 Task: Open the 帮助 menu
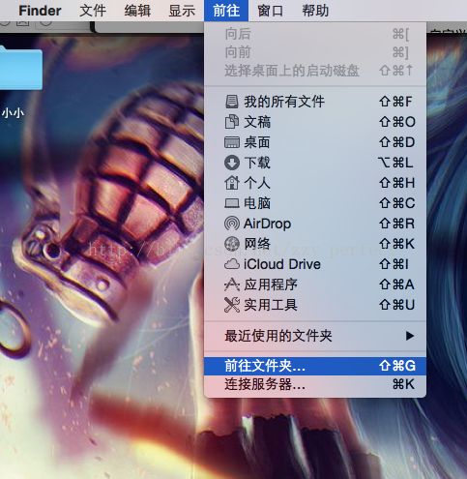click(315, 11)
